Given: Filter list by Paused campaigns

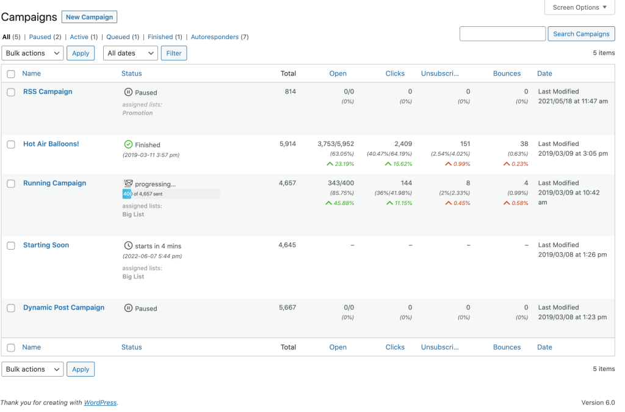Looking at the screenshot, I should pos(40,37).
